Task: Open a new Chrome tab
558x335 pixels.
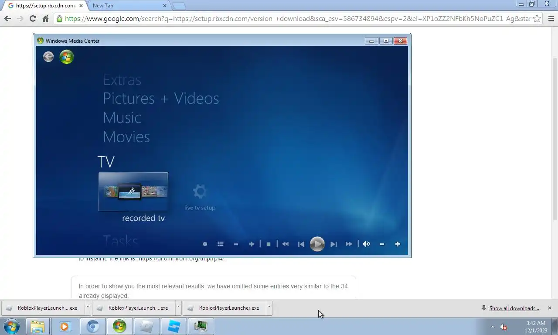Action: pyautogui.click(x=179, y=6)
